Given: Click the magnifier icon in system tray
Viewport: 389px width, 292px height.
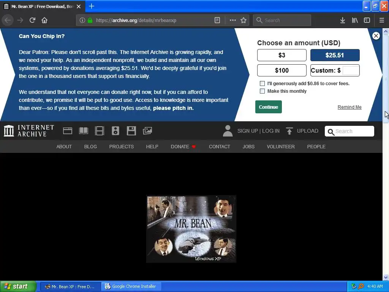Looking at the screenshot, I should click(361, 286).
